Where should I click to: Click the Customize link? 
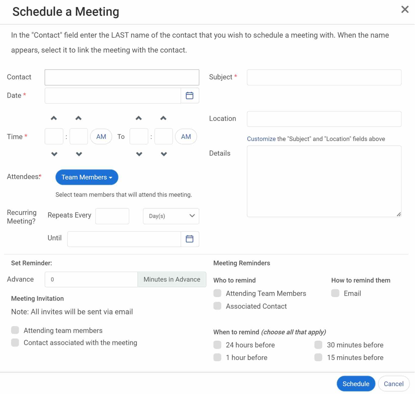tap(261, 139)
